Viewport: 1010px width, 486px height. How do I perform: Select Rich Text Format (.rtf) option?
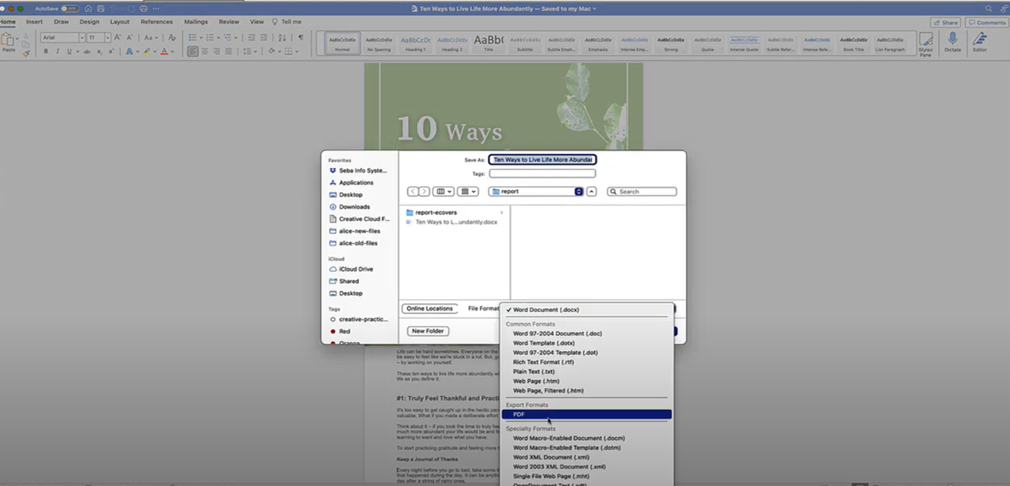click(543, 362)
